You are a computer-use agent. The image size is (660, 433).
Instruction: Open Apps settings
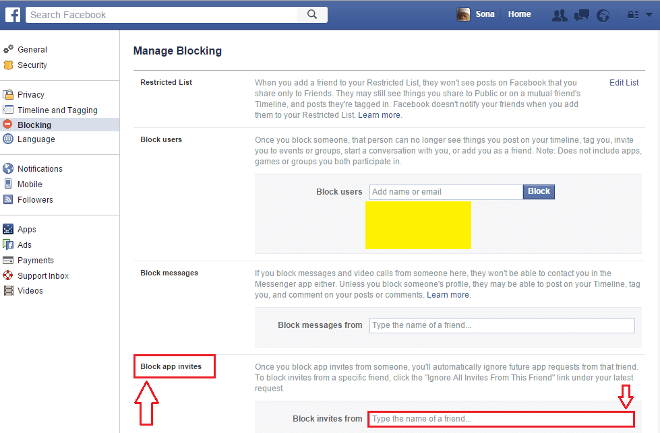[26, 230]
